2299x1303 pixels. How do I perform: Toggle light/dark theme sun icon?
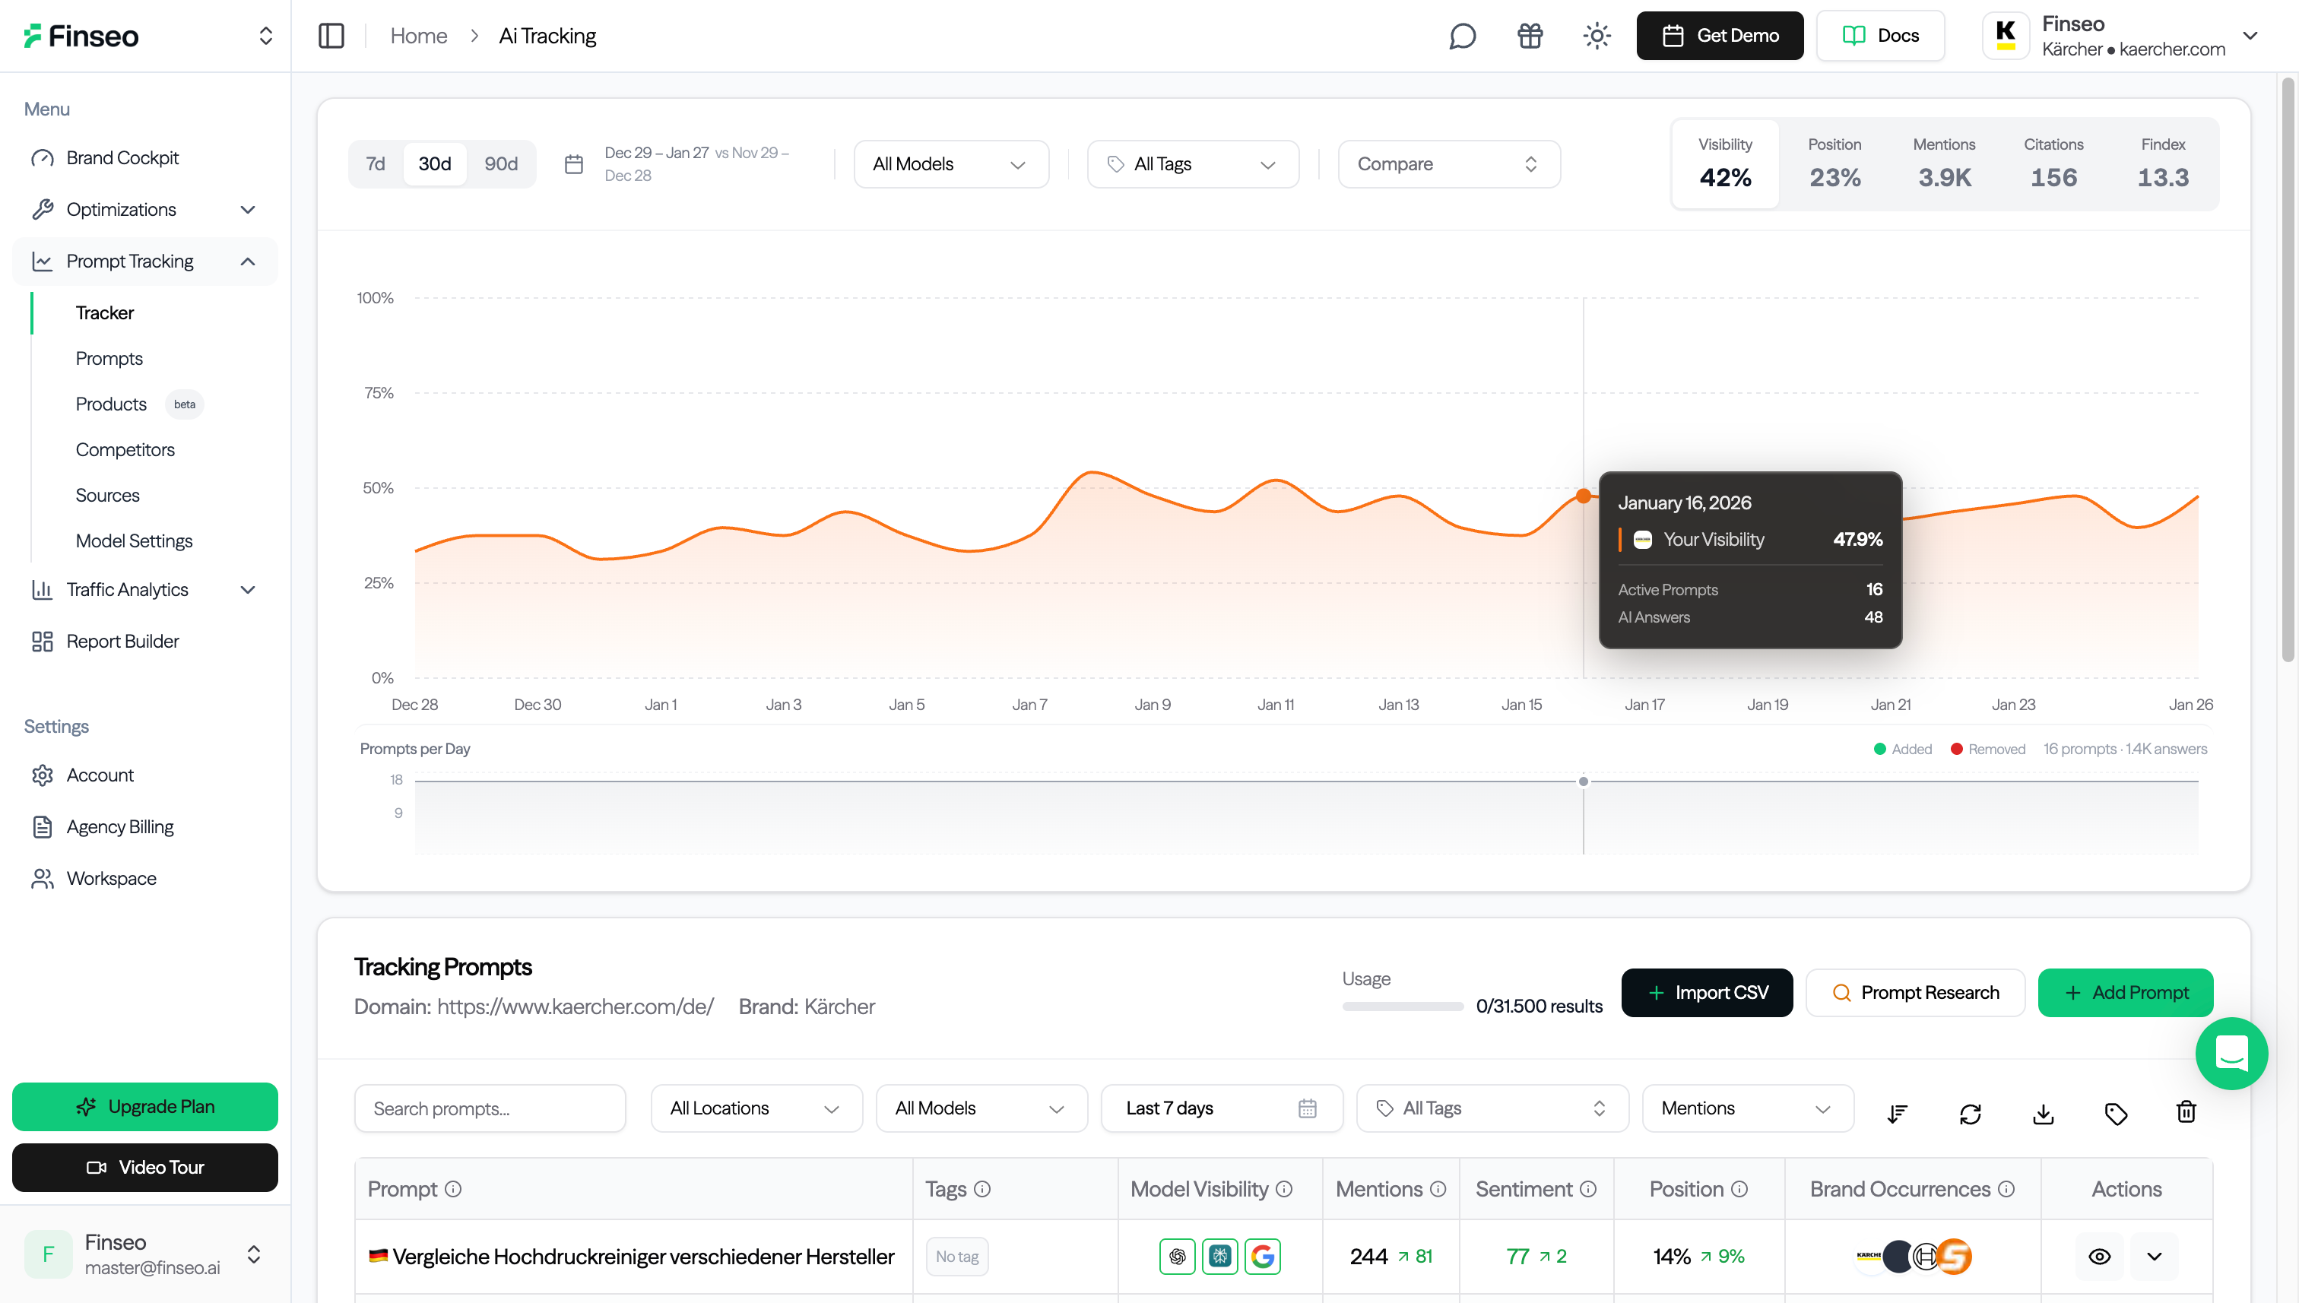[1597, 36]
